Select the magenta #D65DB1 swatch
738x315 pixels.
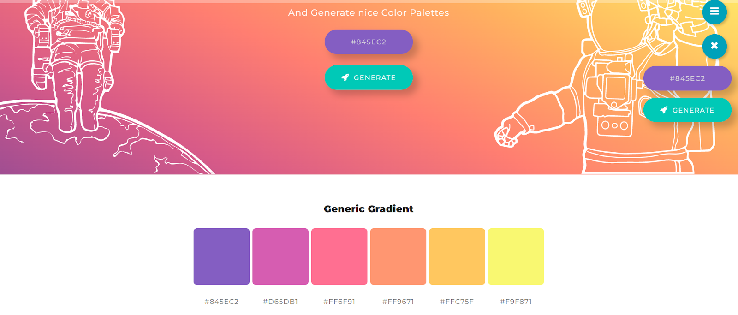point(280,256)
